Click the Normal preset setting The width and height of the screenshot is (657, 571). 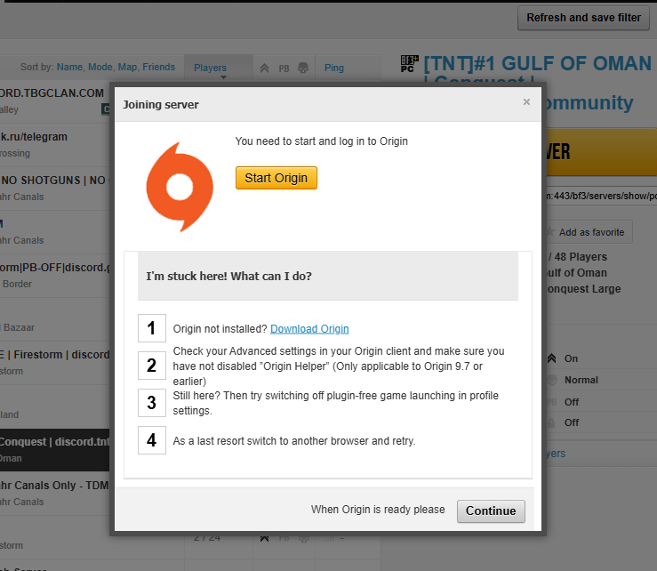coord(581,381)
